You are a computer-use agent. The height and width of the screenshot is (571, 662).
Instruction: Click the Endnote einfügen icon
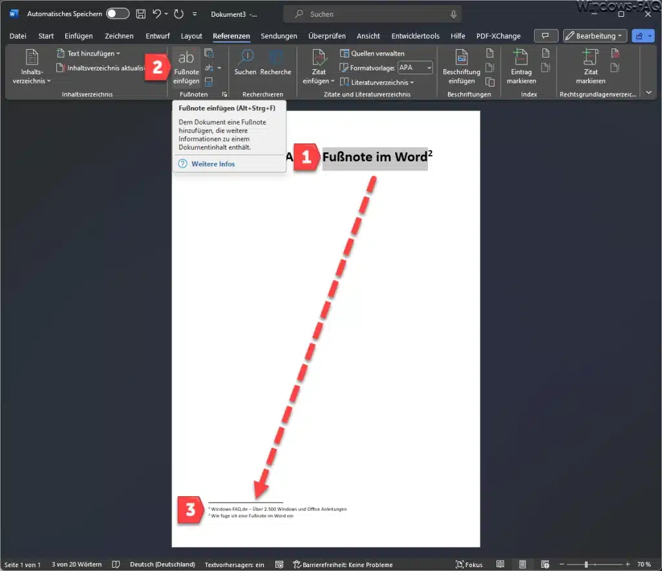[209, 53]
